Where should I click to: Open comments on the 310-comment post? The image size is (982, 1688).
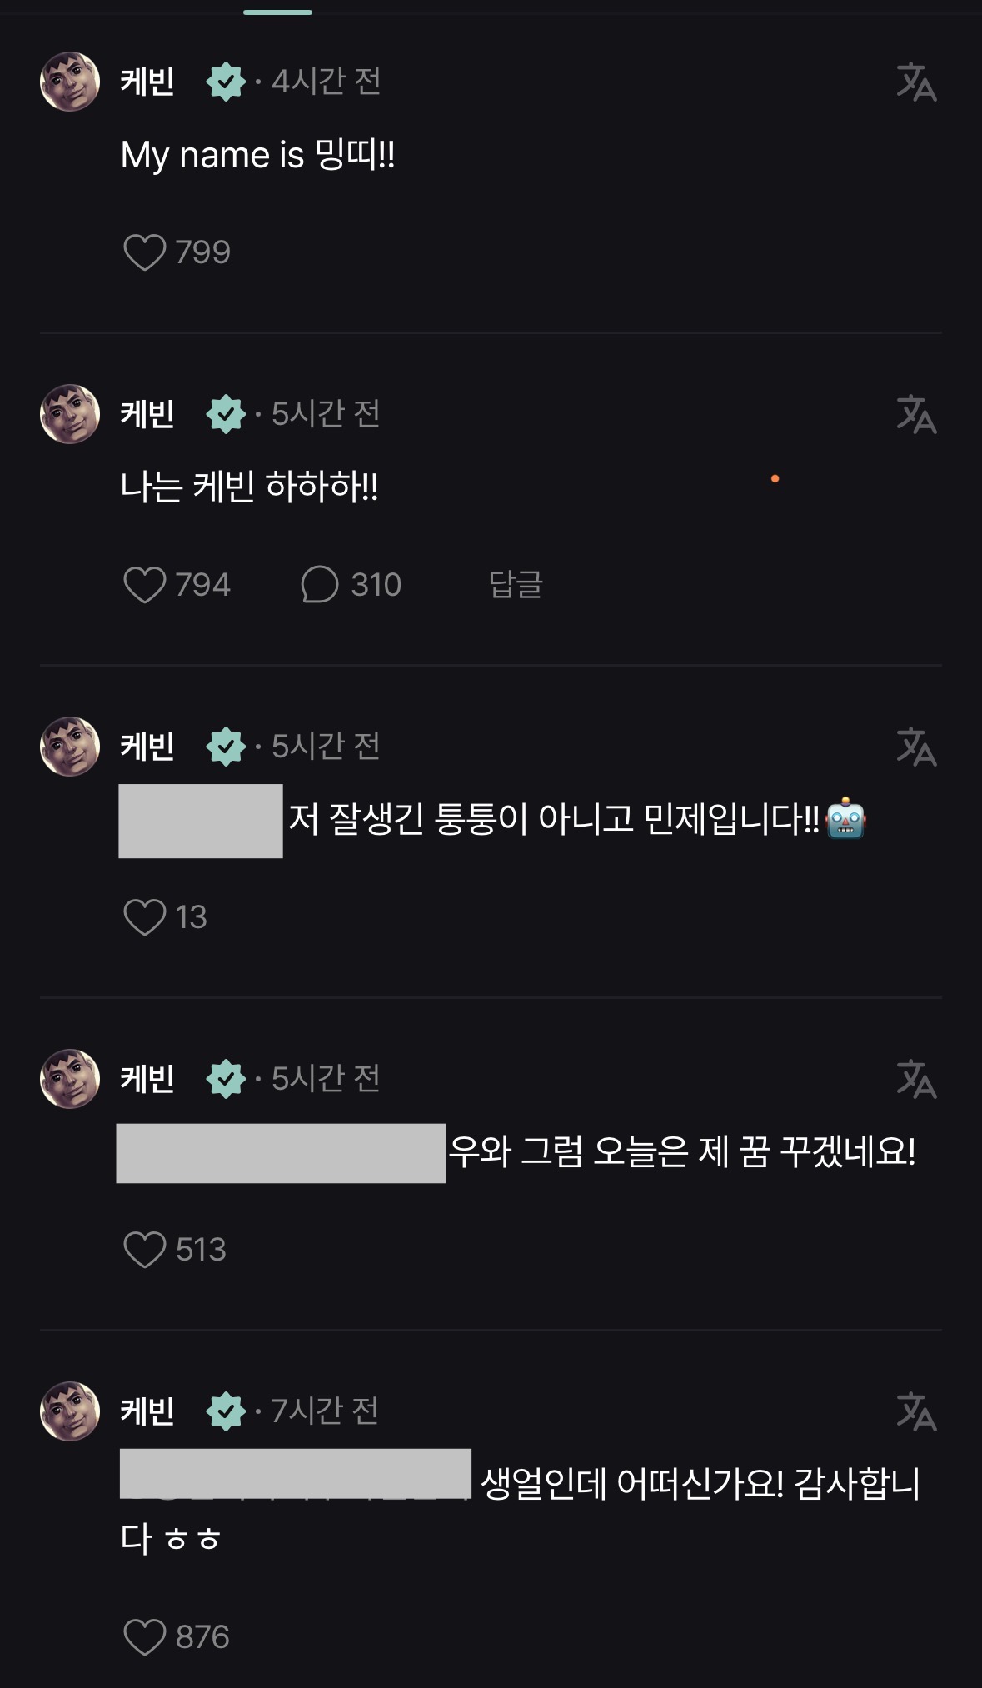[320, 585]
